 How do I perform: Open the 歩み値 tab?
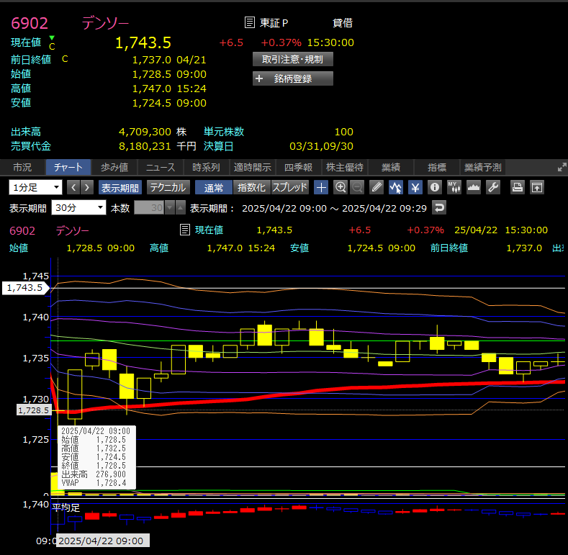tap(114, 167)
